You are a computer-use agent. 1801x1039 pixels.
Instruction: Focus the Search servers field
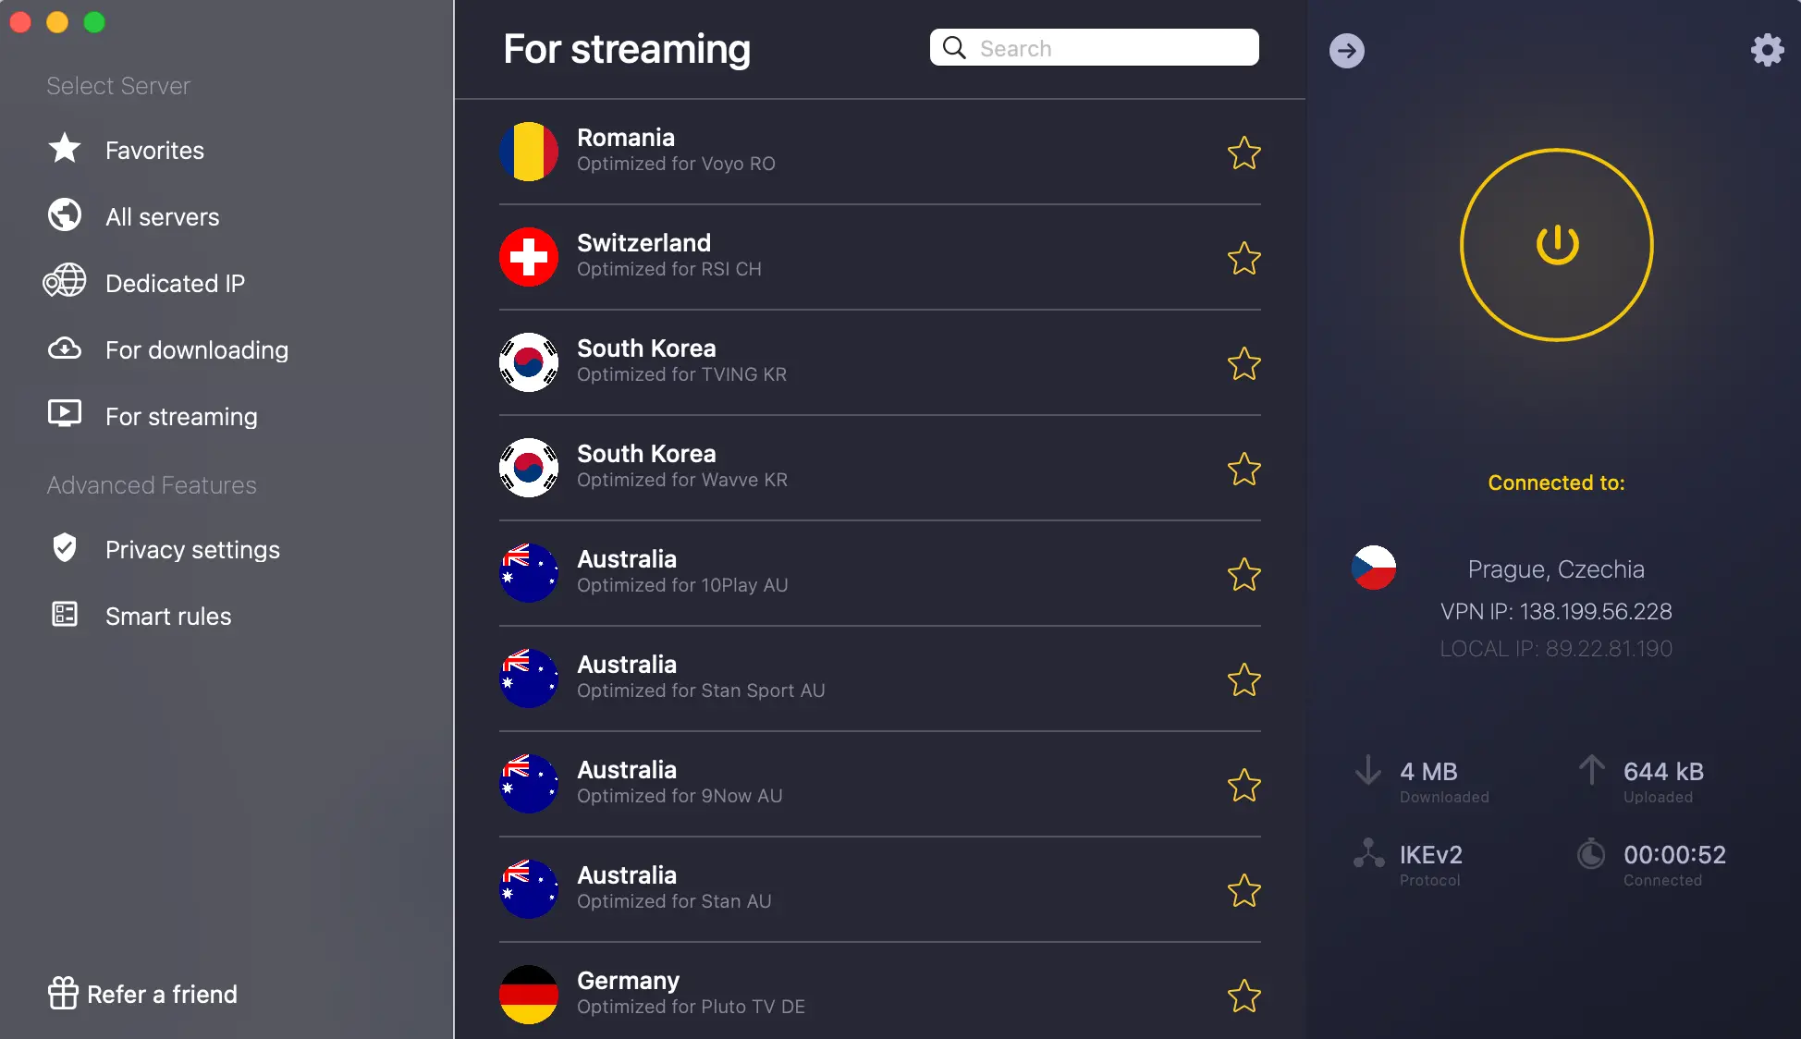pos(1094,47)
